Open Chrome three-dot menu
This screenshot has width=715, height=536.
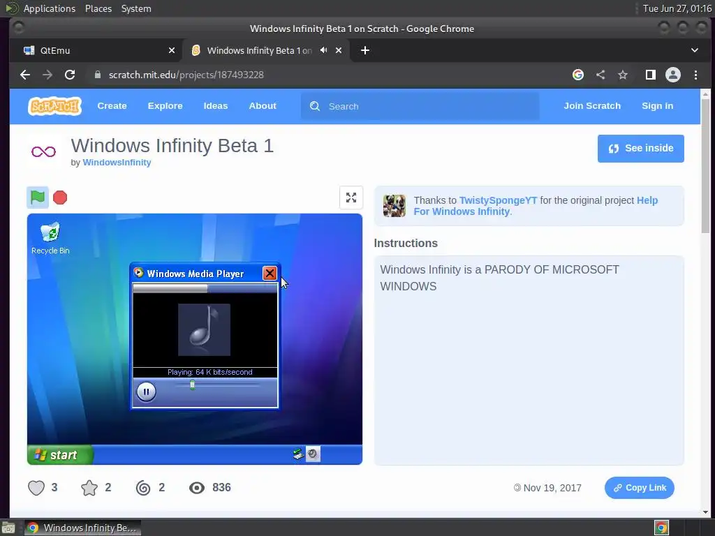point(695,75)
